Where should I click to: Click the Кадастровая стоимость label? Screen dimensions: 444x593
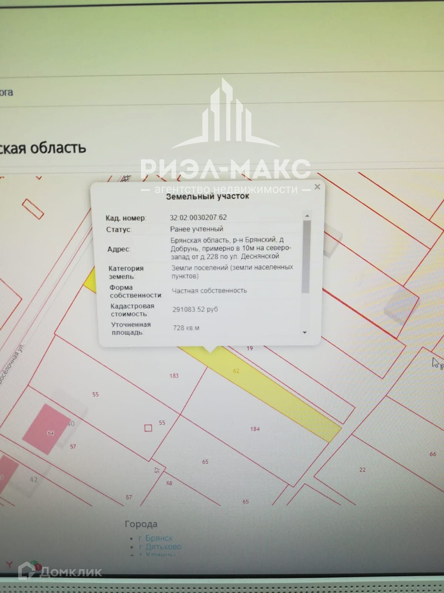pyautogui.click(x=132, y=310)
